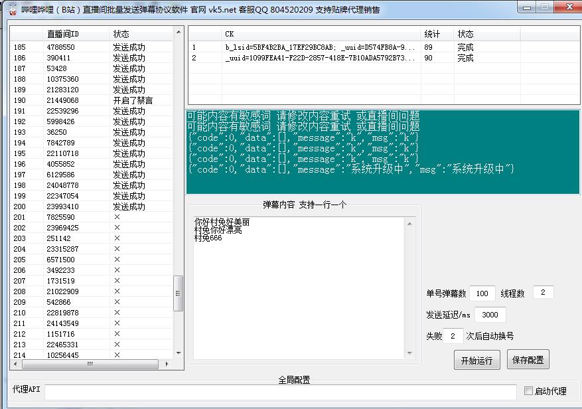Click the 直播间ID column header
Viewport: 582px width, 409px height.
(62, 34)
